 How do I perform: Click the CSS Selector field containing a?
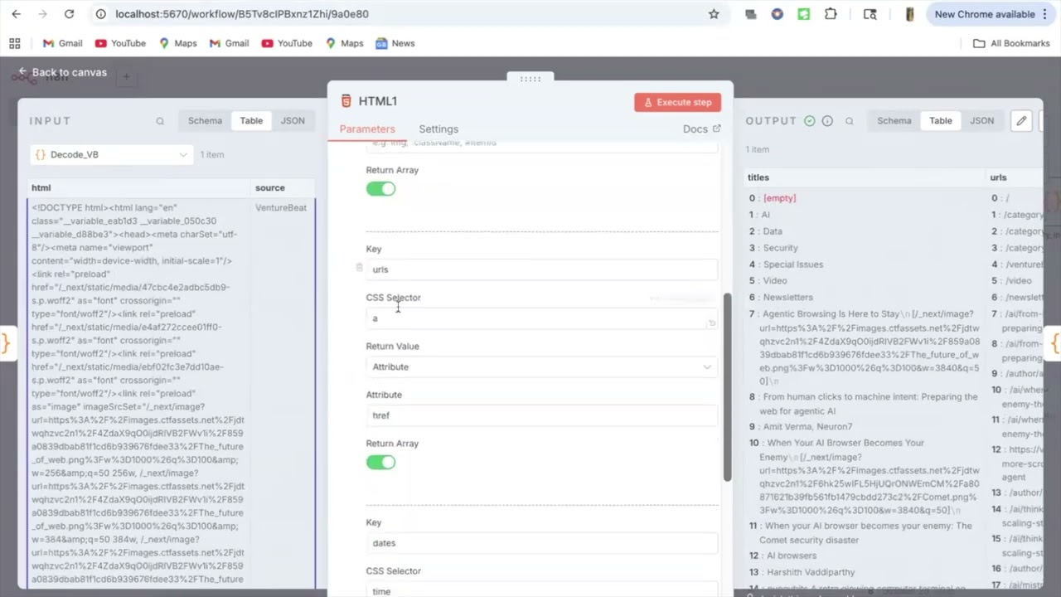[542, 318]
